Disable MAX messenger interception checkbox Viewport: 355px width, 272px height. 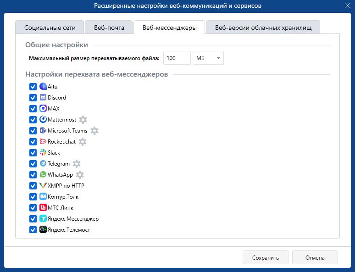pos(33,109)
